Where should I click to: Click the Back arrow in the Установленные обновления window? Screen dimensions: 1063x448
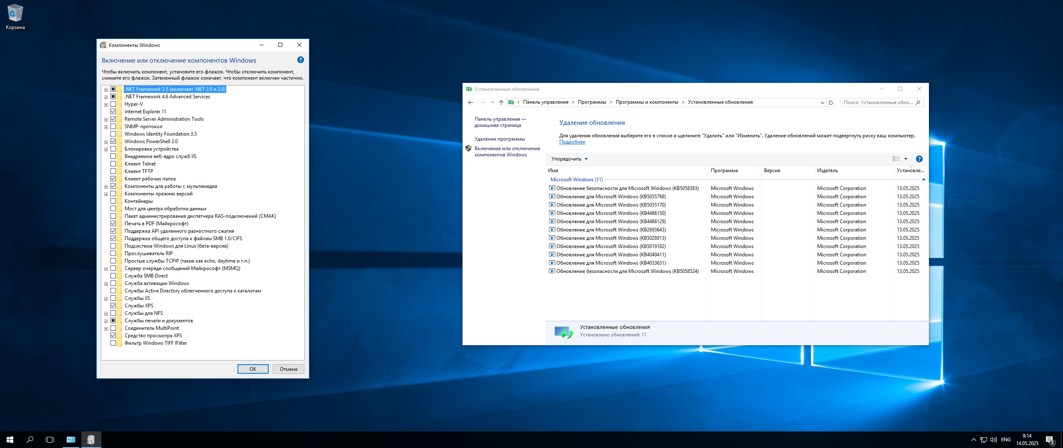coord(470,102)
